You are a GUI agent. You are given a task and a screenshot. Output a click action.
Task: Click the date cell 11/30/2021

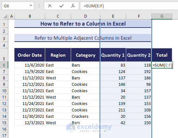pyautogui.click(x=30, y=116)
